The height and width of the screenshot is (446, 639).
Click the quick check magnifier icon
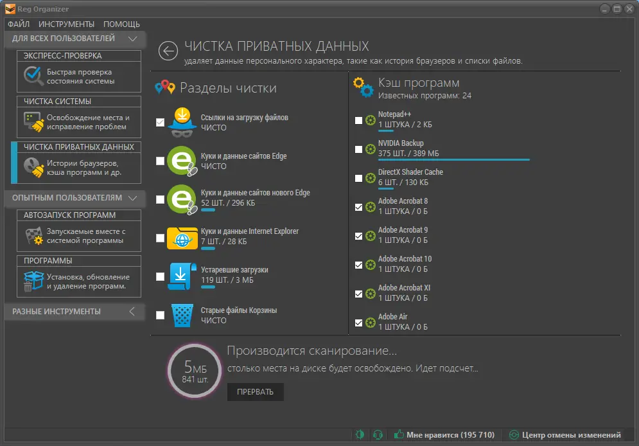pyautogui.click(x=33, y=76)
